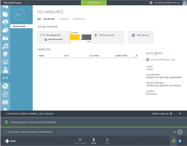Switch to the Dashboard tab
This screenshot has width=187, height=146.
point(49,19)
